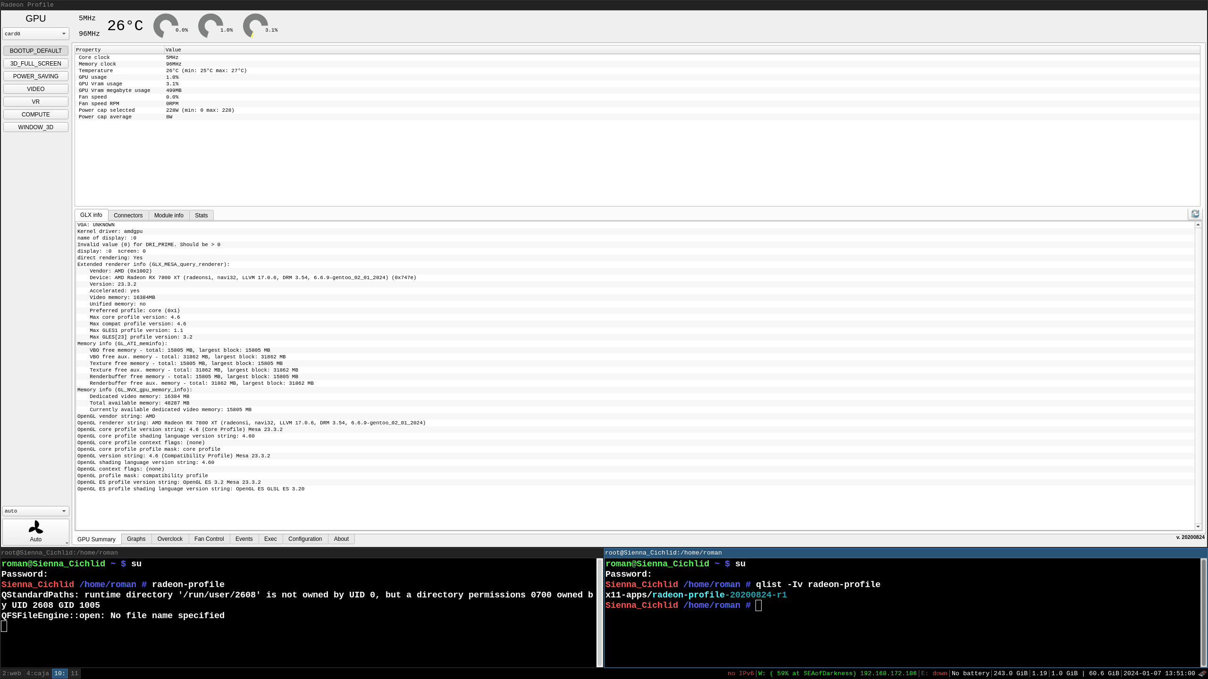Switch to the Module info tab
Viewport: 1208px width, 679px height.
click(x=168, y=215)
